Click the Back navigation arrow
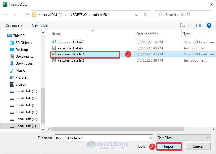The width and height of the screenshot is (216, 154). [x=6, y=15]
